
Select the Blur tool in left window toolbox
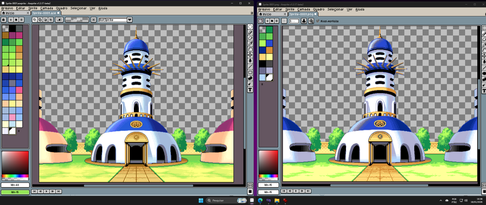[x=250, y=83]
